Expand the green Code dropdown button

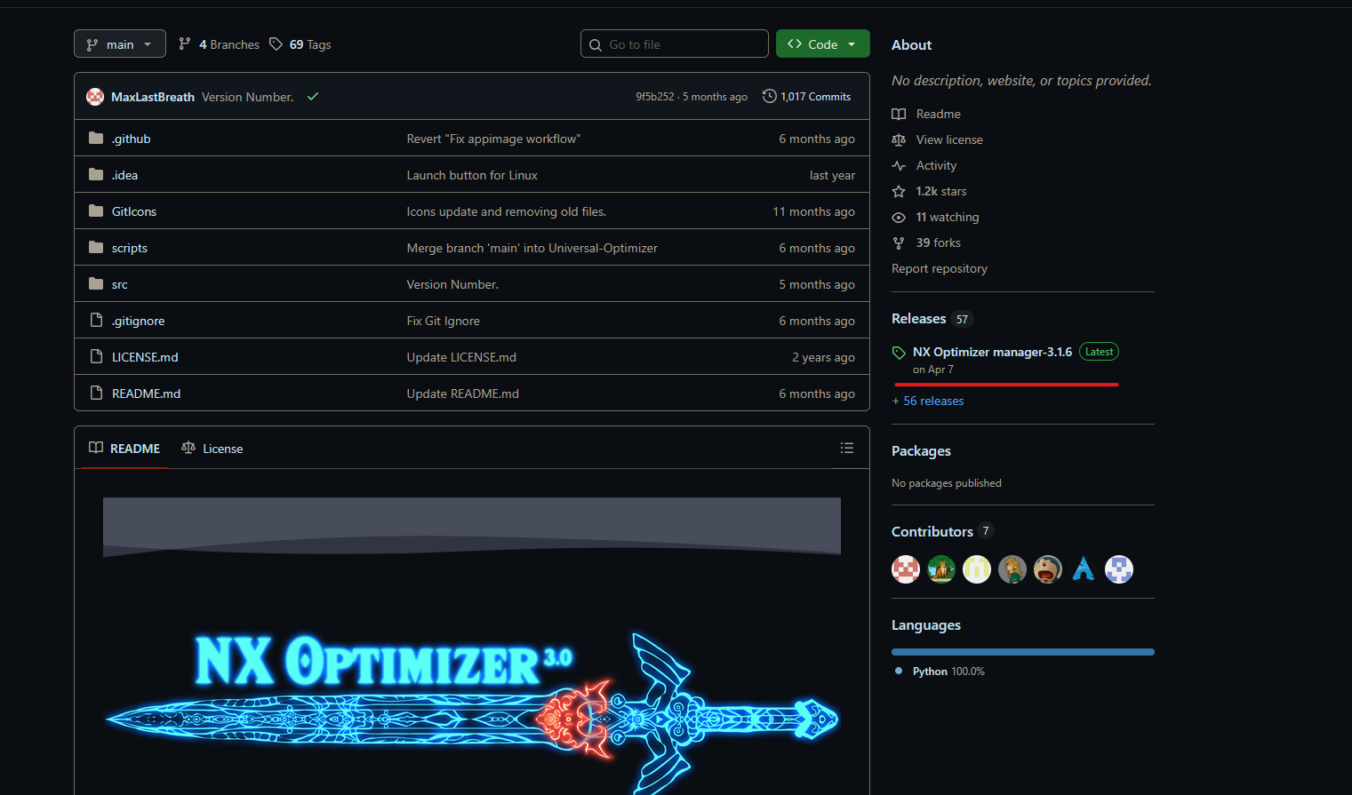822,44
